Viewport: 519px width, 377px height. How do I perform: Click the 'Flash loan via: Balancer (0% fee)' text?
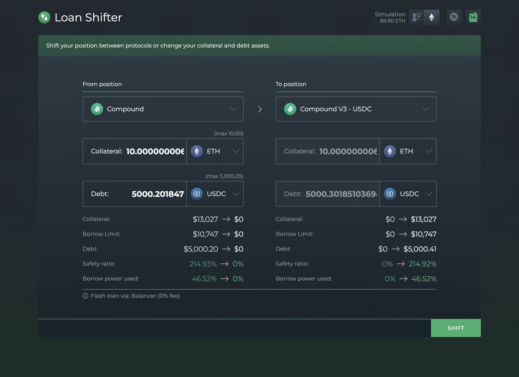(x=135, y=296)
